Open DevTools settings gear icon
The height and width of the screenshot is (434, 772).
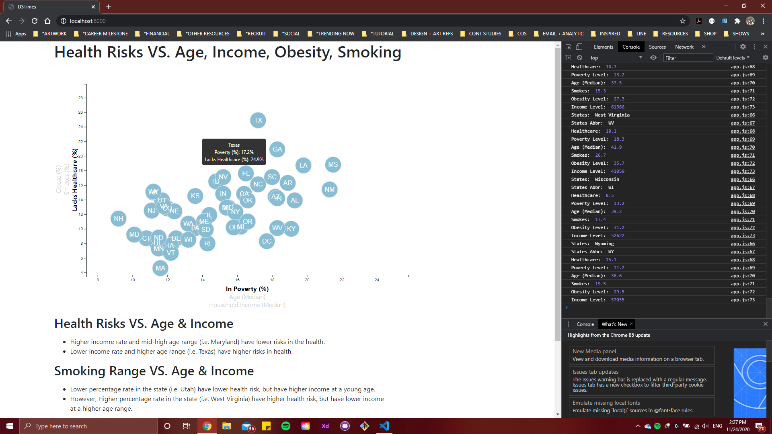743,47
